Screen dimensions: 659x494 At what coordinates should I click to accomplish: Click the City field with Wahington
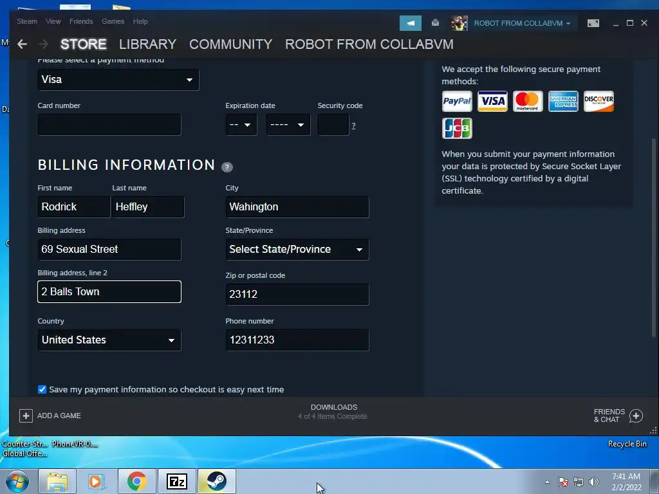[297, 207]
